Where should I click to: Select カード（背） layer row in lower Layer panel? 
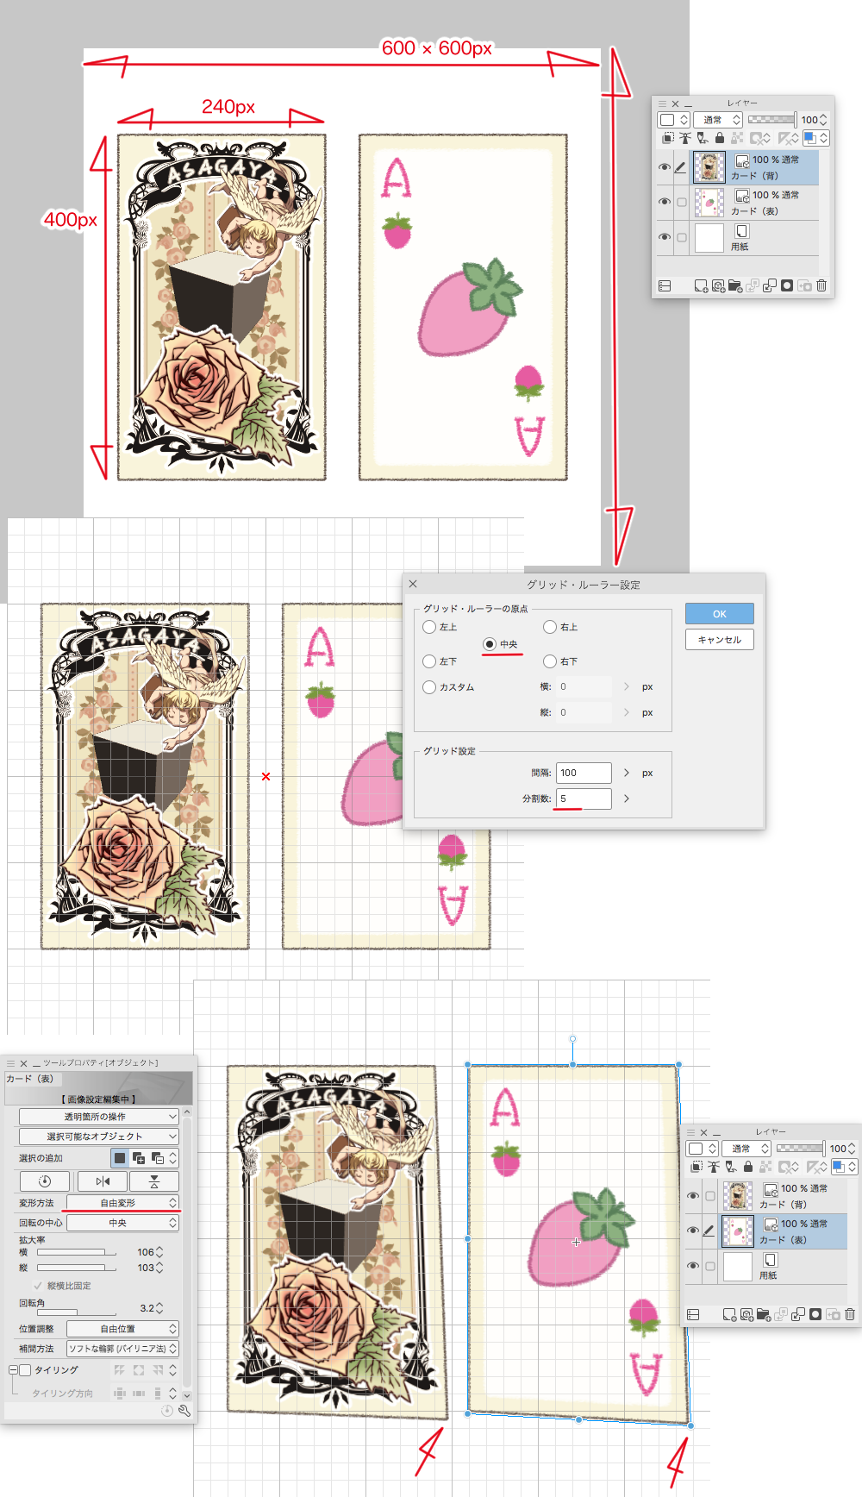point(767,1195)
